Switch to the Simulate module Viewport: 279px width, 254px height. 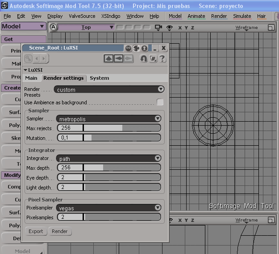click(242, 16)
